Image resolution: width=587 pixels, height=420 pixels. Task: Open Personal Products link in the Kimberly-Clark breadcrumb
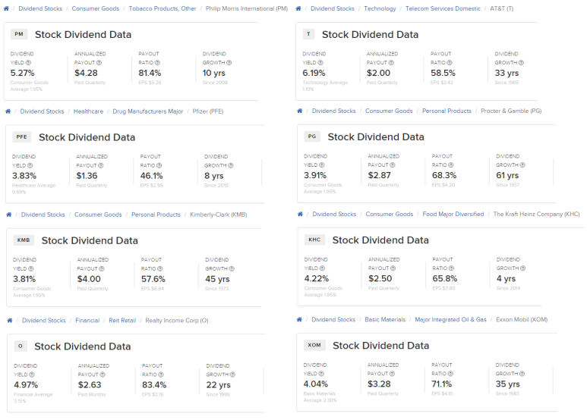pos(156,215)
